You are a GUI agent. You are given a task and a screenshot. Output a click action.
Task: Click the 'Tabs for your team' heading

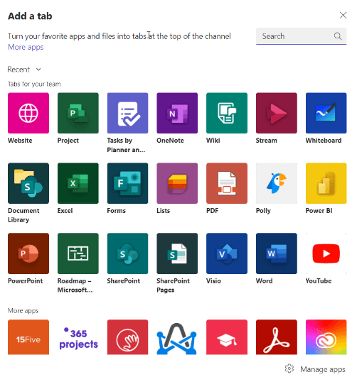click(x=34, y=84)
